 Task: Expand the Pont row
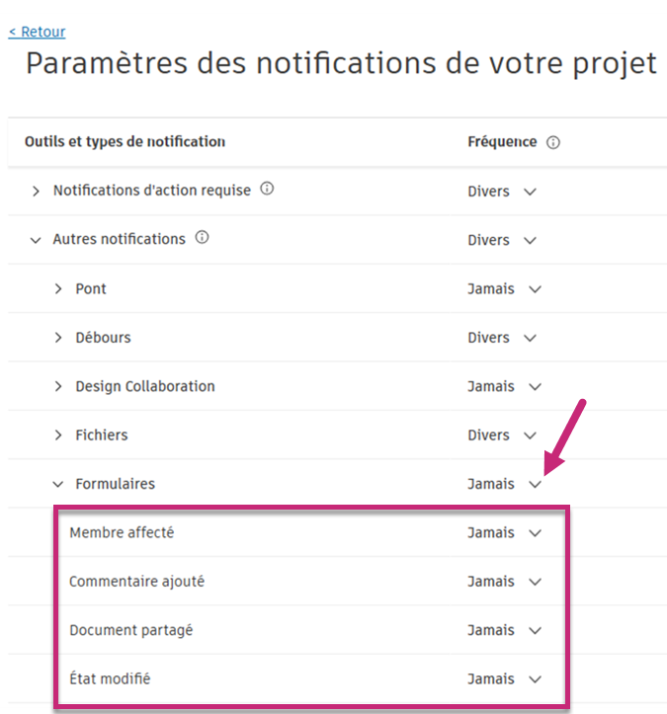(x=58, y=289)
